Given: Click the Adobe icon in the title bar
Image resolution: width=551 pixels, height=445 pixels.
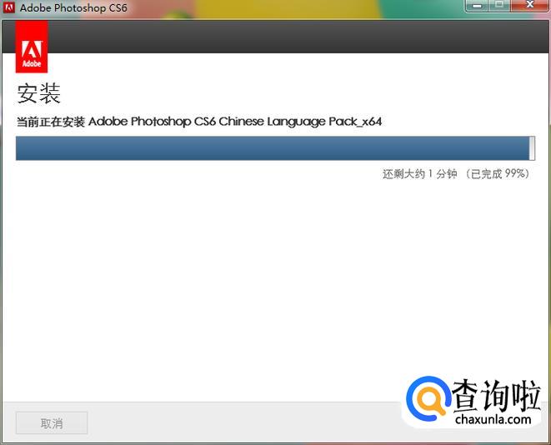Looking at the screenshot, I should (x=9, y=7).
